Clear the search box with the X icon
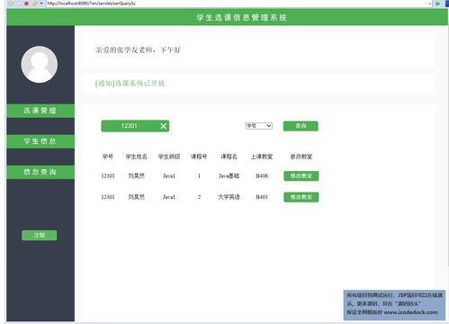Viewport: 449px width, 324px height. pyautogui.click(x=163, y=126)
